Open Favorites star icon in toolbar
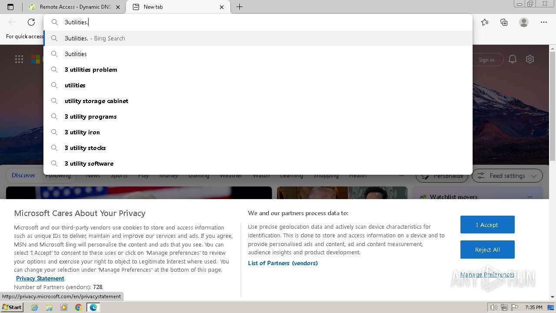This screenshot has height=313, width=556. (x=485, y=22)
